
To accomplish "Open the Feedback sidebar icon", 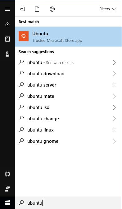I will click(x=7, y=189).
